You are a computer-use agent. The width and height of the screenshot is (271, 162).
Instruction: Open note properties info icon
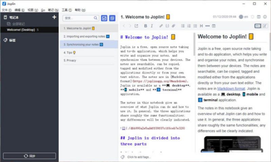(265, 17)
